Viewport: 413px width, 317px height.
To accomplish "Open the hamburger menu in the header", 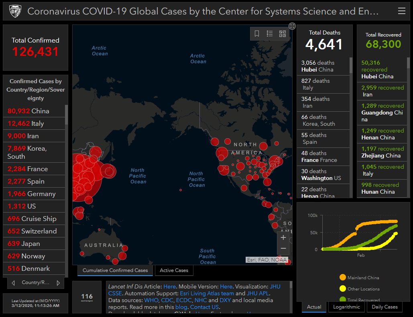I will (401, 11).
